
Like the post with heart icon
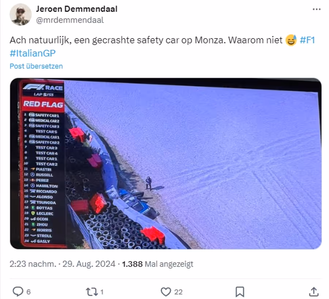166,292
